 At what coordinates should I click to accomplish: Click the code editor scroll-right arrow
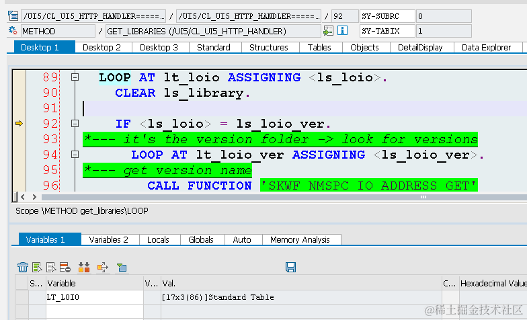pos(34,197)
